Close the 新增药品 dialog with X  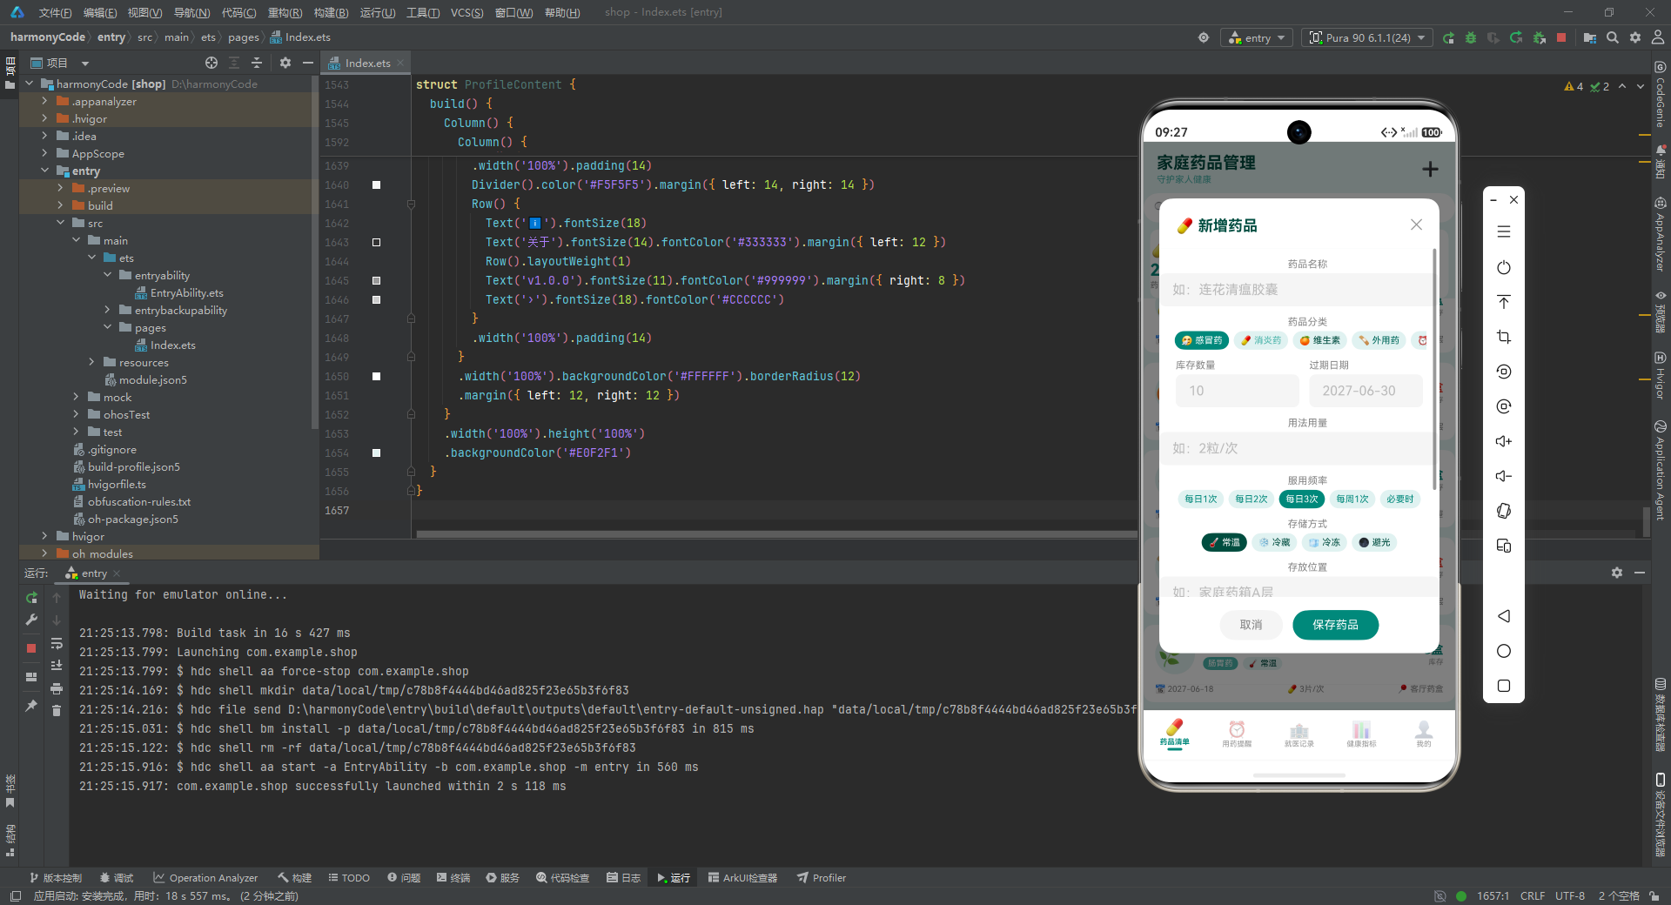coord(1416,225)
